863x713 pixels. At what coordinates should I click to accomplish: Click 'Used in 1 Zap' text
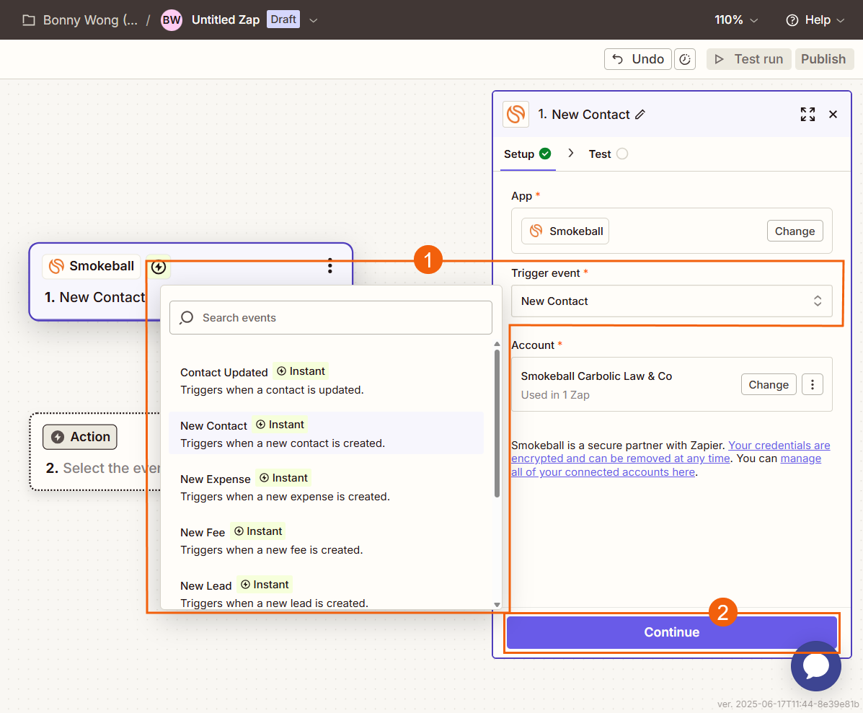pyautogui.click(x=555, y=395)
